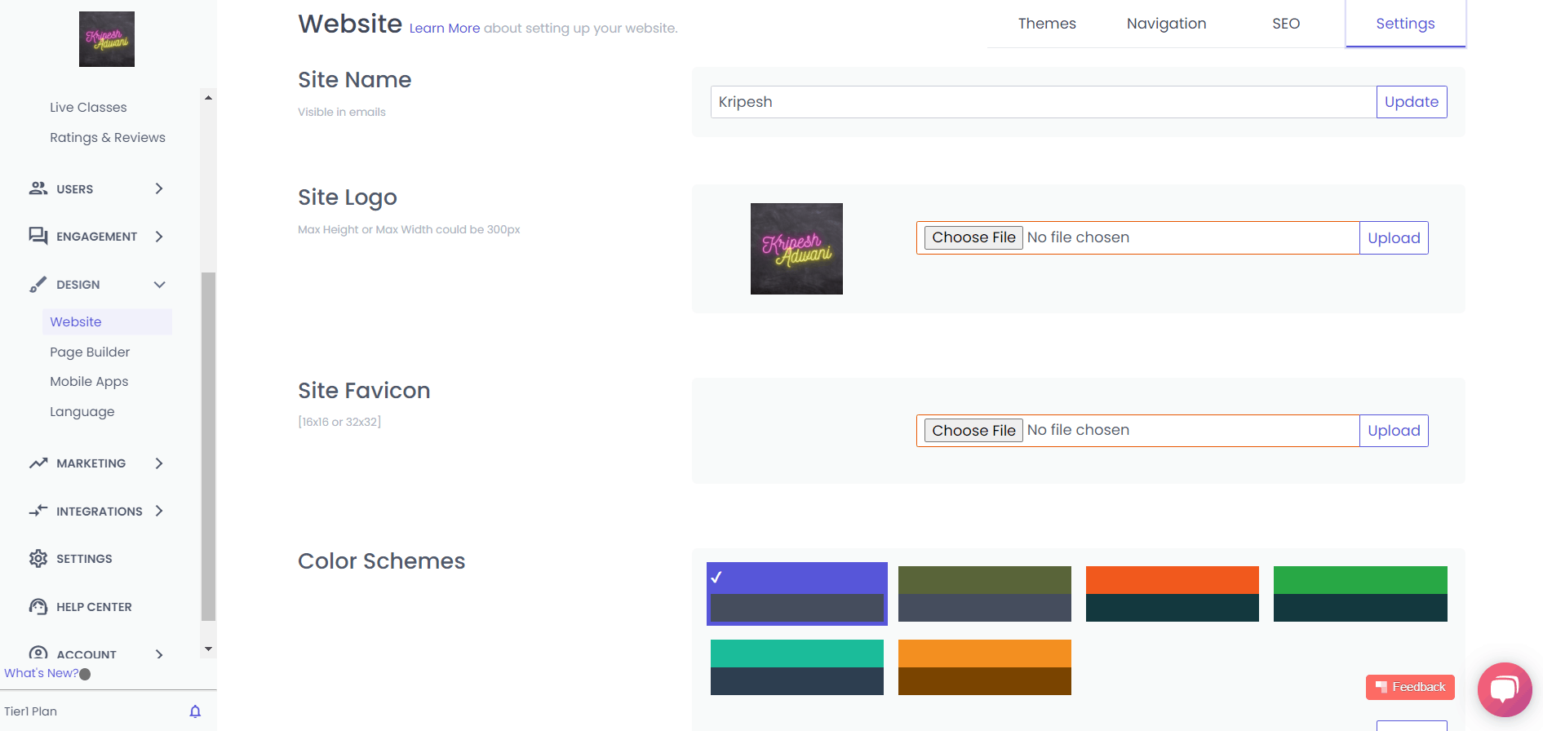Viewport: 1543px width, 731px height.
Task: Expand the Marketing section arrow
Action: (x=159, y=463)
